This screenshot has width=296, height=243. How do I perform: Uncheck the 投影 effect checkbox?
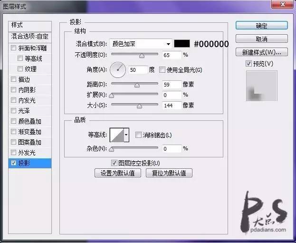[13, 163]
